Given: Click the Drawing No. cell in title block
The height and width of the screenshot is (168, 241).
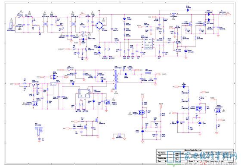Looking at the screenshot, I should coord(162,159).
